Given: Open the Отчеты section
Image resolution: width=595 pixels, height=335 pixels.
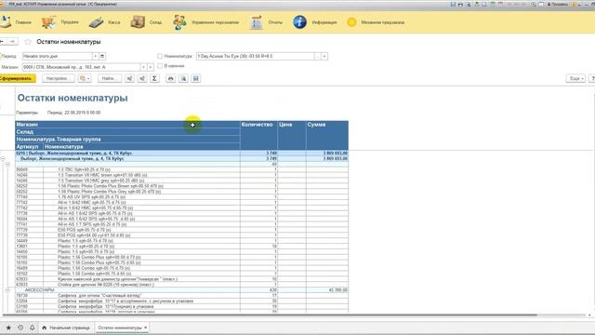Looking at the screenshot, I should (266, 22).
